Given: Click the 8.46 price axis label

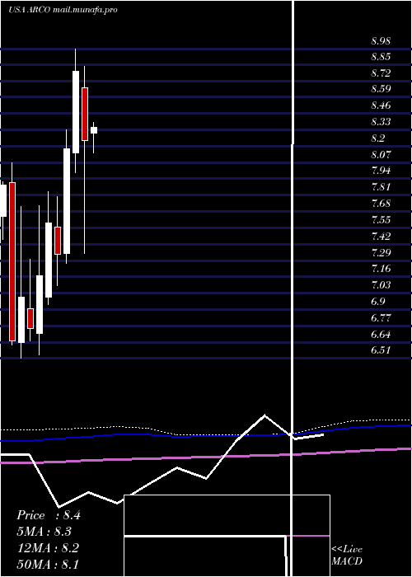Looking at the screenshot, I should click(381, 106).
